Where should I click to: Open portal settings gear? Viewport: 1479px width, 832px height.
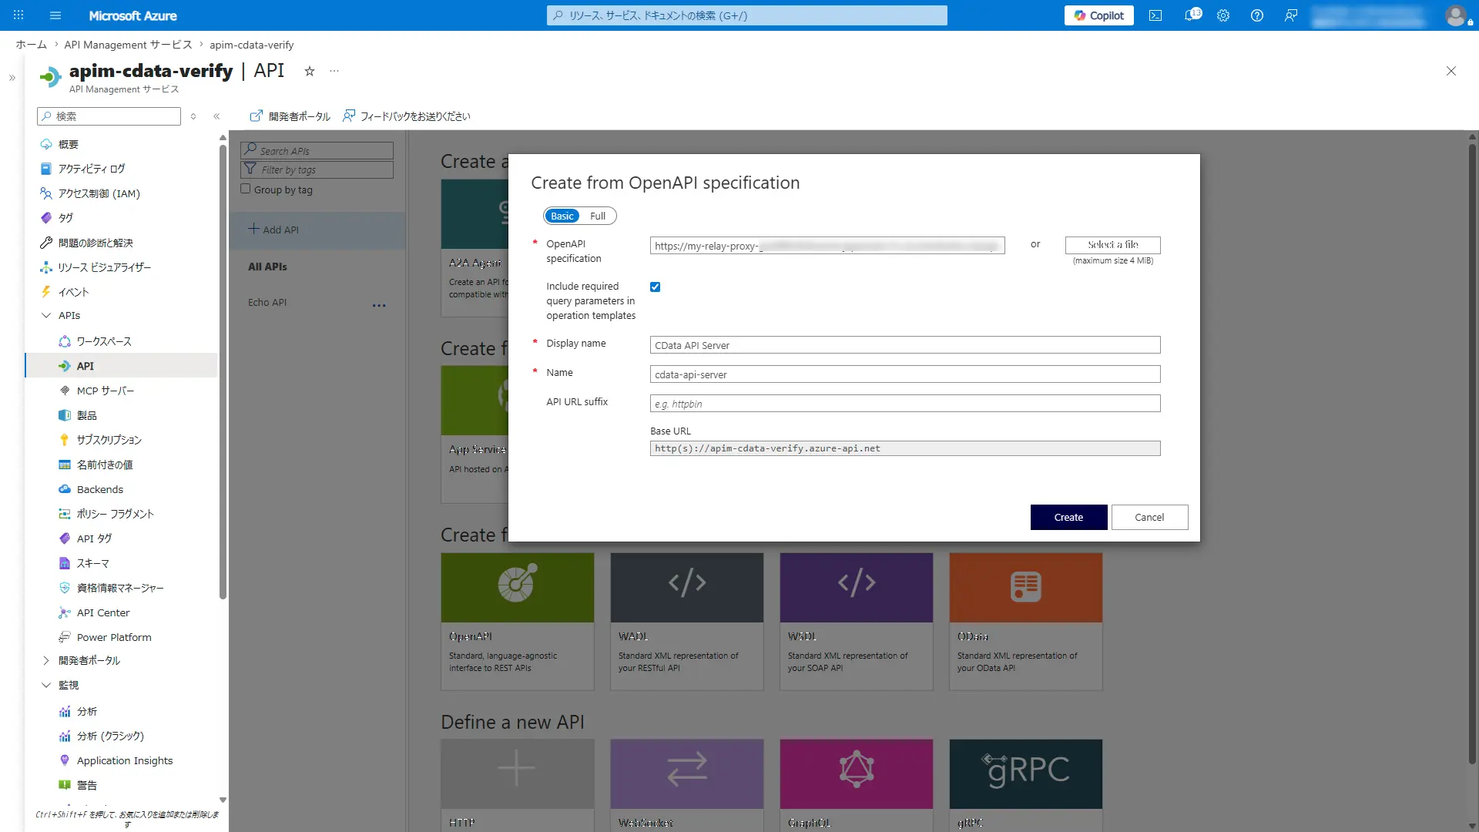pos(1223,15)
